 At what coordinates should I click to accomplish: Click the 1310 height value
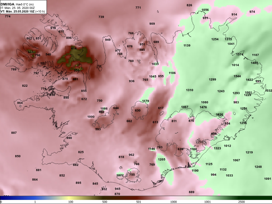(189, 90)
